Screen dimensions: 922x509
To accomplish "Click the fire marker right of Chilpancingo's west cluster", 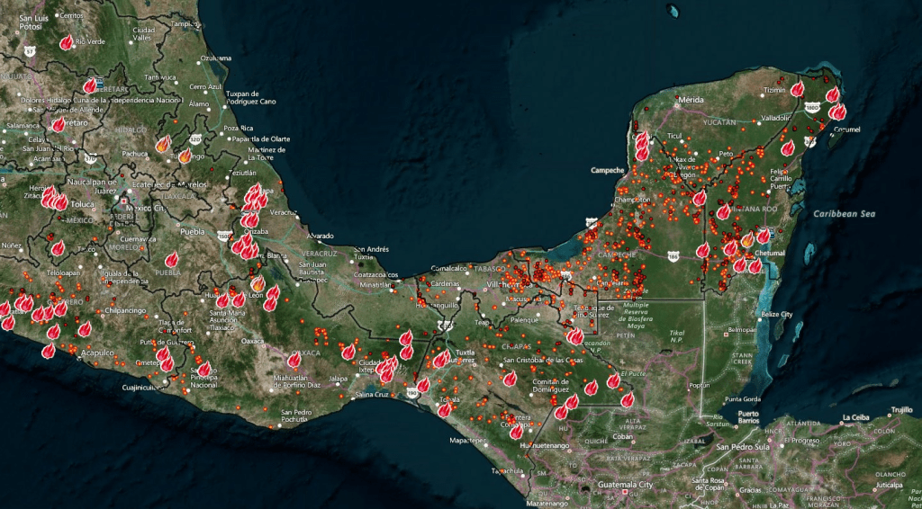I will [x=85, y=329].
